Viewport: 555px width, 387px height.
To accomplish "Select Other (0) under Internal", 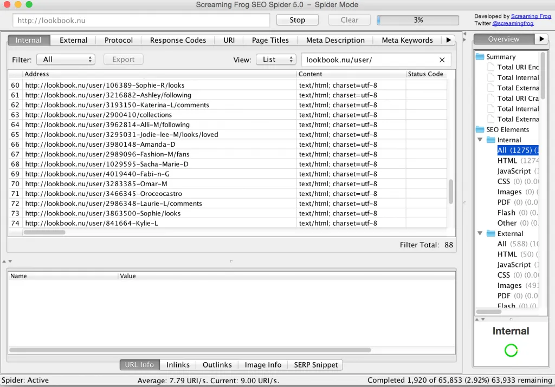I will pos(518,223).
